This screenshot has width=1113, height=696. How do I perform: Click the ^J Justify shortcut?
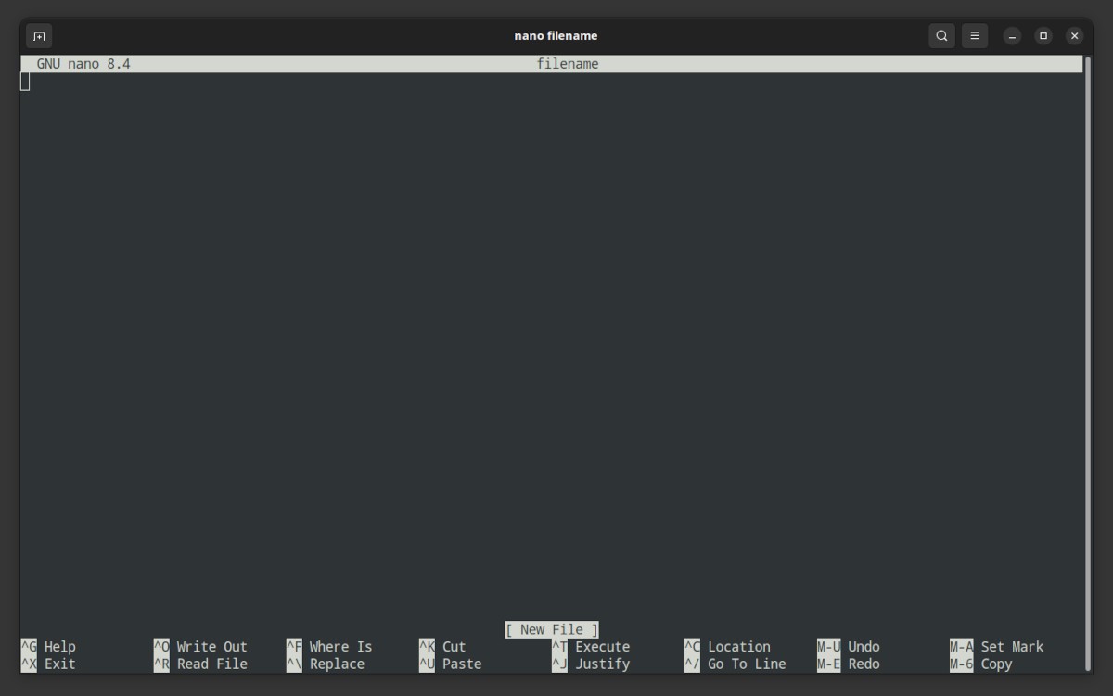[591, 664]
